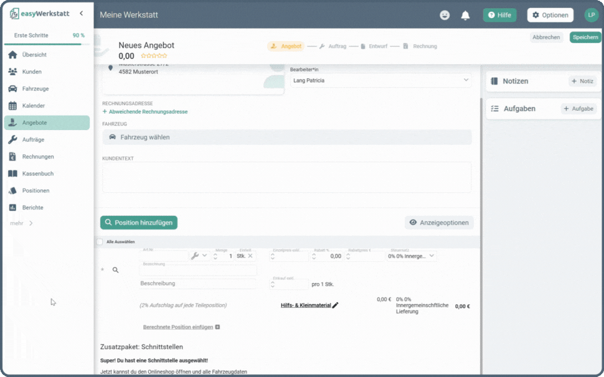Click the Speichern button
Viewport: 604px width, 377px height.
[x=585, y=37]
